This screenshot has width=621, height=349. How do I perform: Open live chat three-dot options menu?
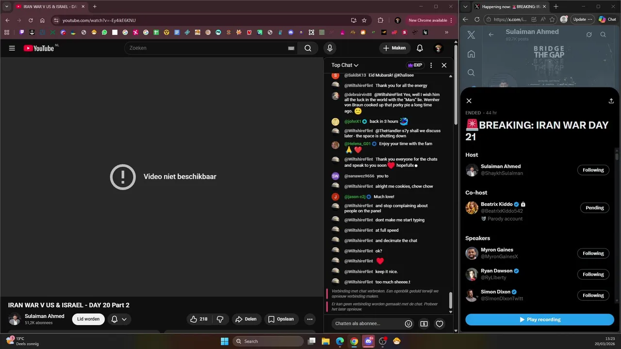tap(431, 65)
